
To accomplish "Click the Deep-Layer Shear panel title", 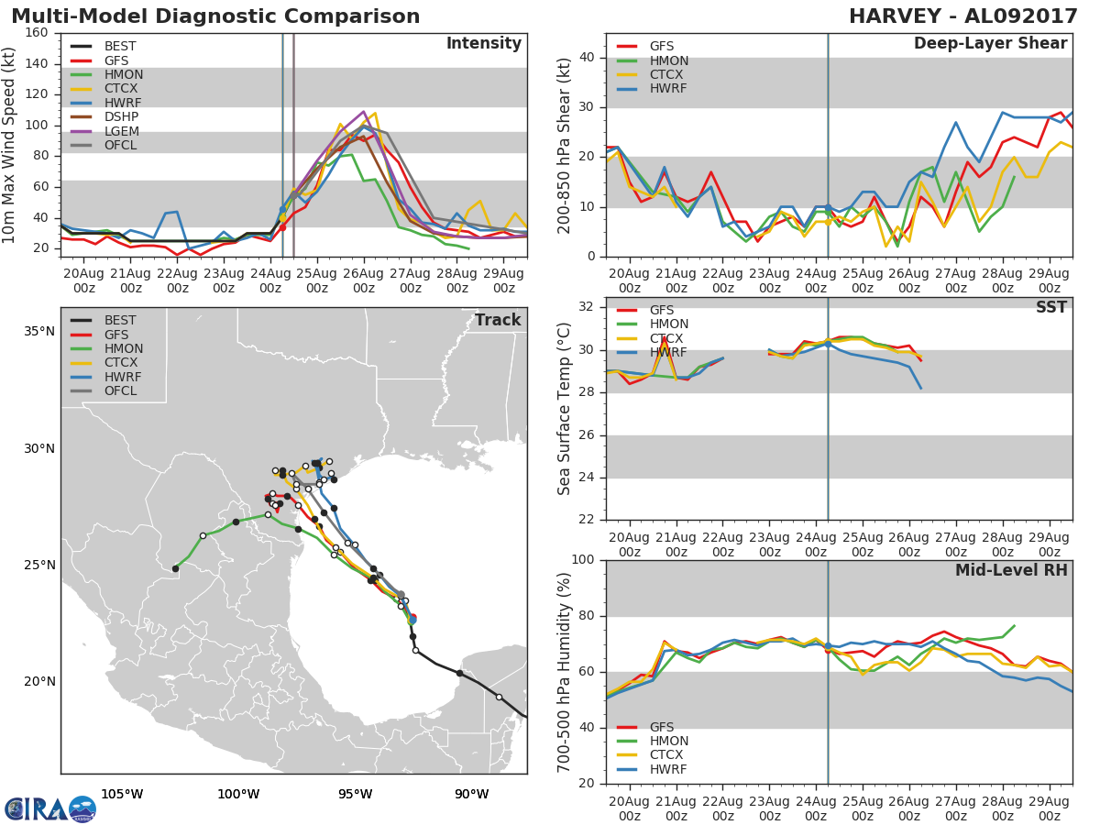I will click(x=990, y=44).
